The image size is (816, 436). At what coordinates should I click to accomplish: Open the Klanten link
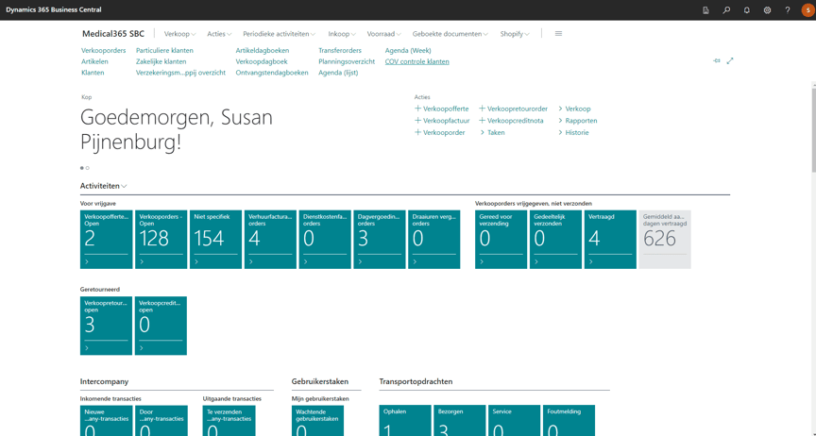[x=93, y=73]
